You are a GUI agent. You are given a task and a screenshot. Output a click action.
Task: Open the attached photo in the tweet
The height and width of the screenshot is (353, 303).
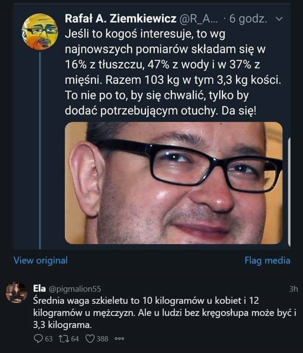tap(174, 183)
